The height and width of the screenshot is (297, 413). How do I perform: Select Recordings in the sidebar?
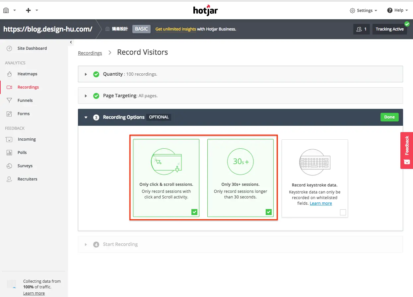pyautogui.click(x=28, y=87)
